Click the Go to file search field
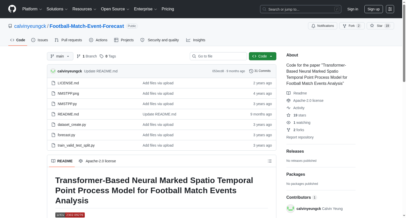Viewport: 406px width, 218px height. point(218,56)
